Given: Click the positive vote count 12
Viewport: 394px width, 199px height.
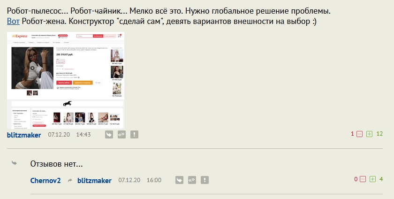Looking at the screenshot, I should pos(379,134).
